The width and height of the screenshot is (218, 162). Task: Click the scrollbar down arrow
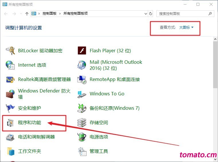pos(215,159)
